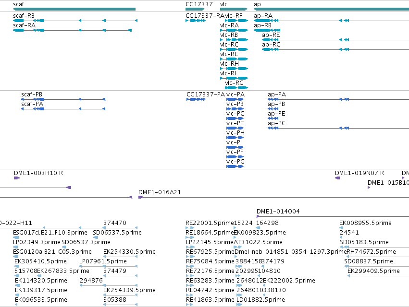Select the ap-RA transcript label
Screen dimensions: 409x307
pos(263,16)
